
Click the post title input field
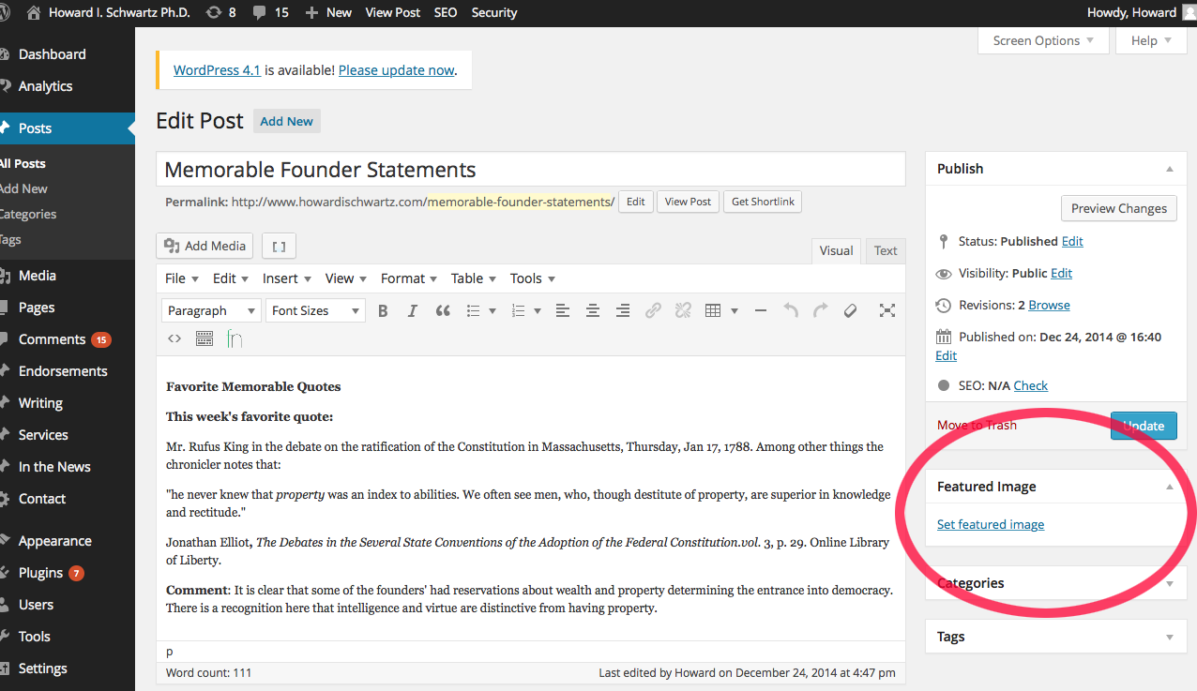click(x=530, y=170)
